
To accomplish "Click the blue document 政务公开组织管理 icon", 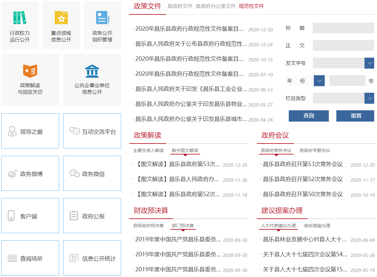I will [x=102, y=18].
